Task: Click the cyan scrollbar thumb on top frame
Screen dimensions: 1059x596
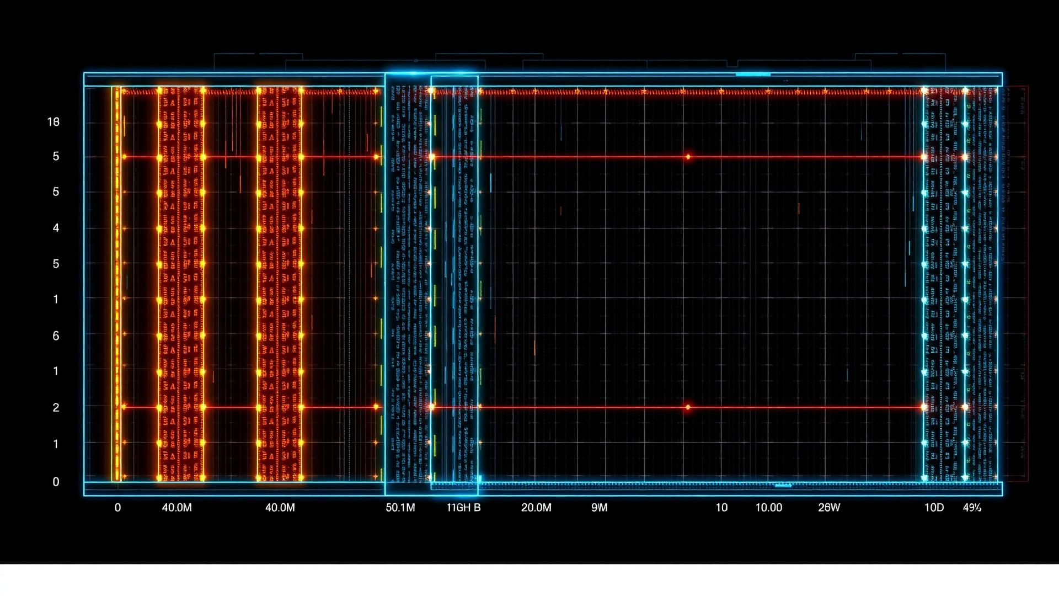Action: pos(753,74)
